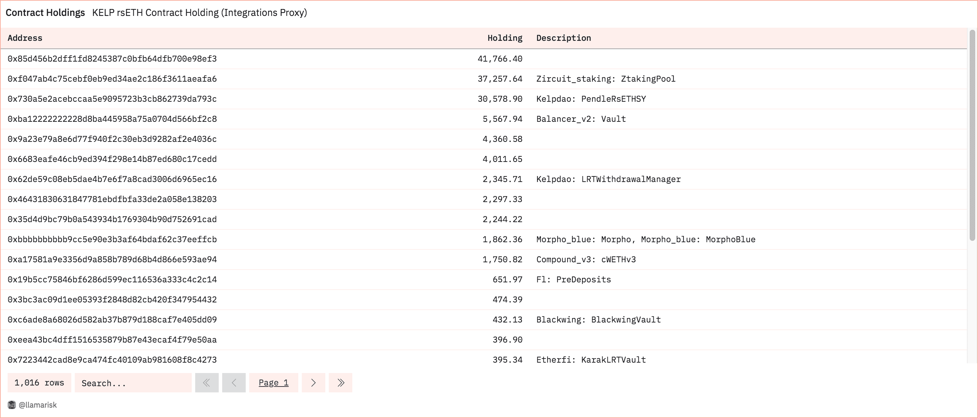Sort by the Holding column header

(505, 38)
